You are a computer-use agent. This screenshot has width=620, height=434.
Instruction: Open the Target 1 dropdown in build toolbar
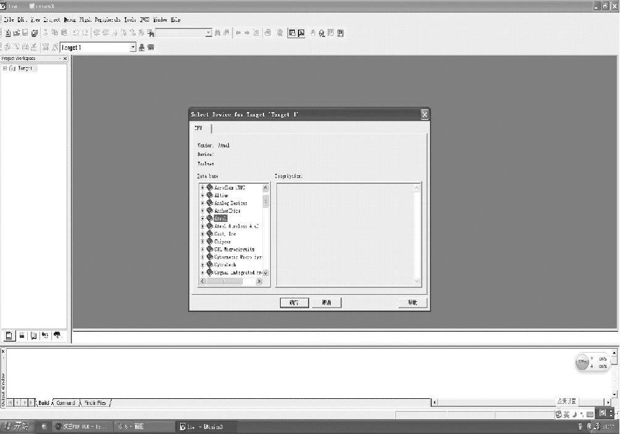[133, 47]
